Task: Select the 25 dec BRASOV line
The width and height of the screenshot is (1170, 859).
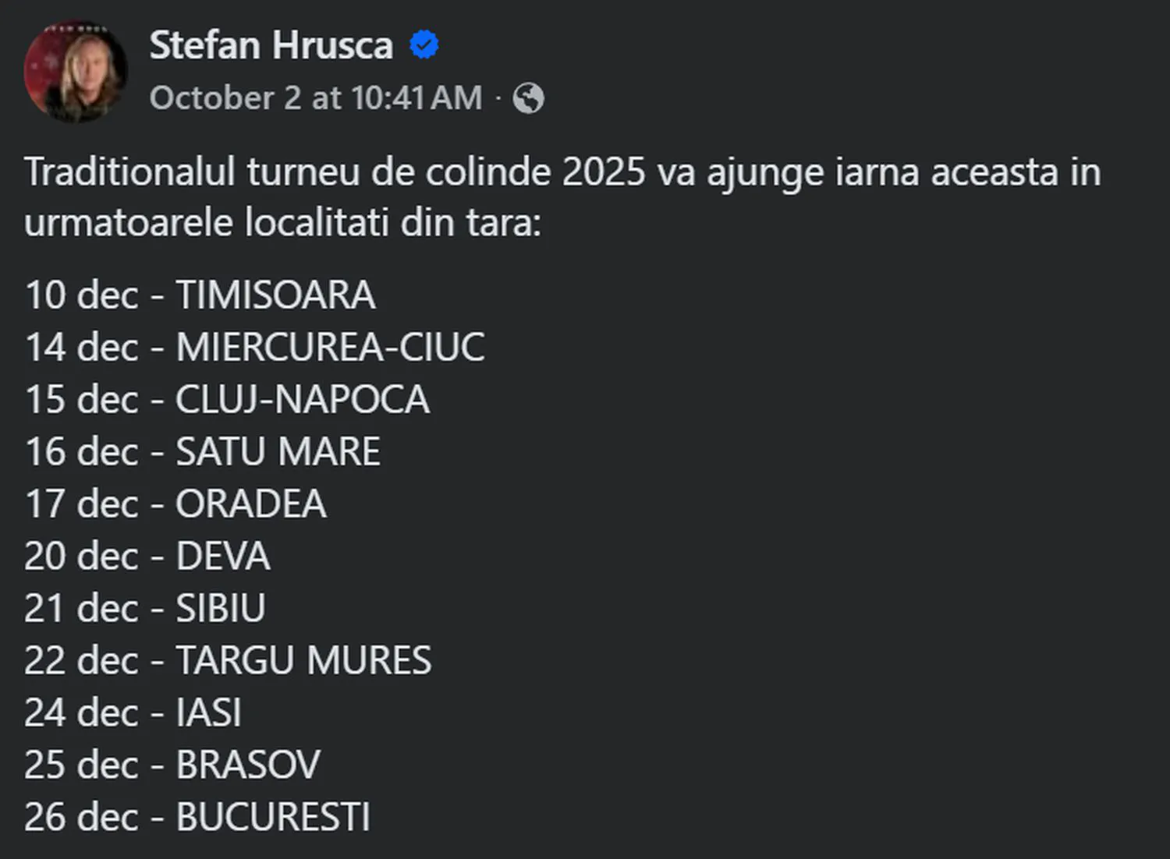Action: coord(172,765)
